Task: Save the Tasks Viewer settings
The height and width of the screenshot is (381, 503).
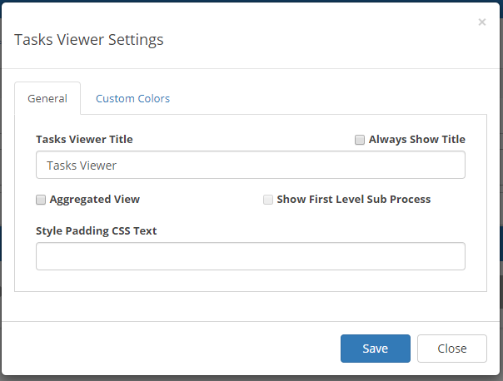Action: (376, 349)
